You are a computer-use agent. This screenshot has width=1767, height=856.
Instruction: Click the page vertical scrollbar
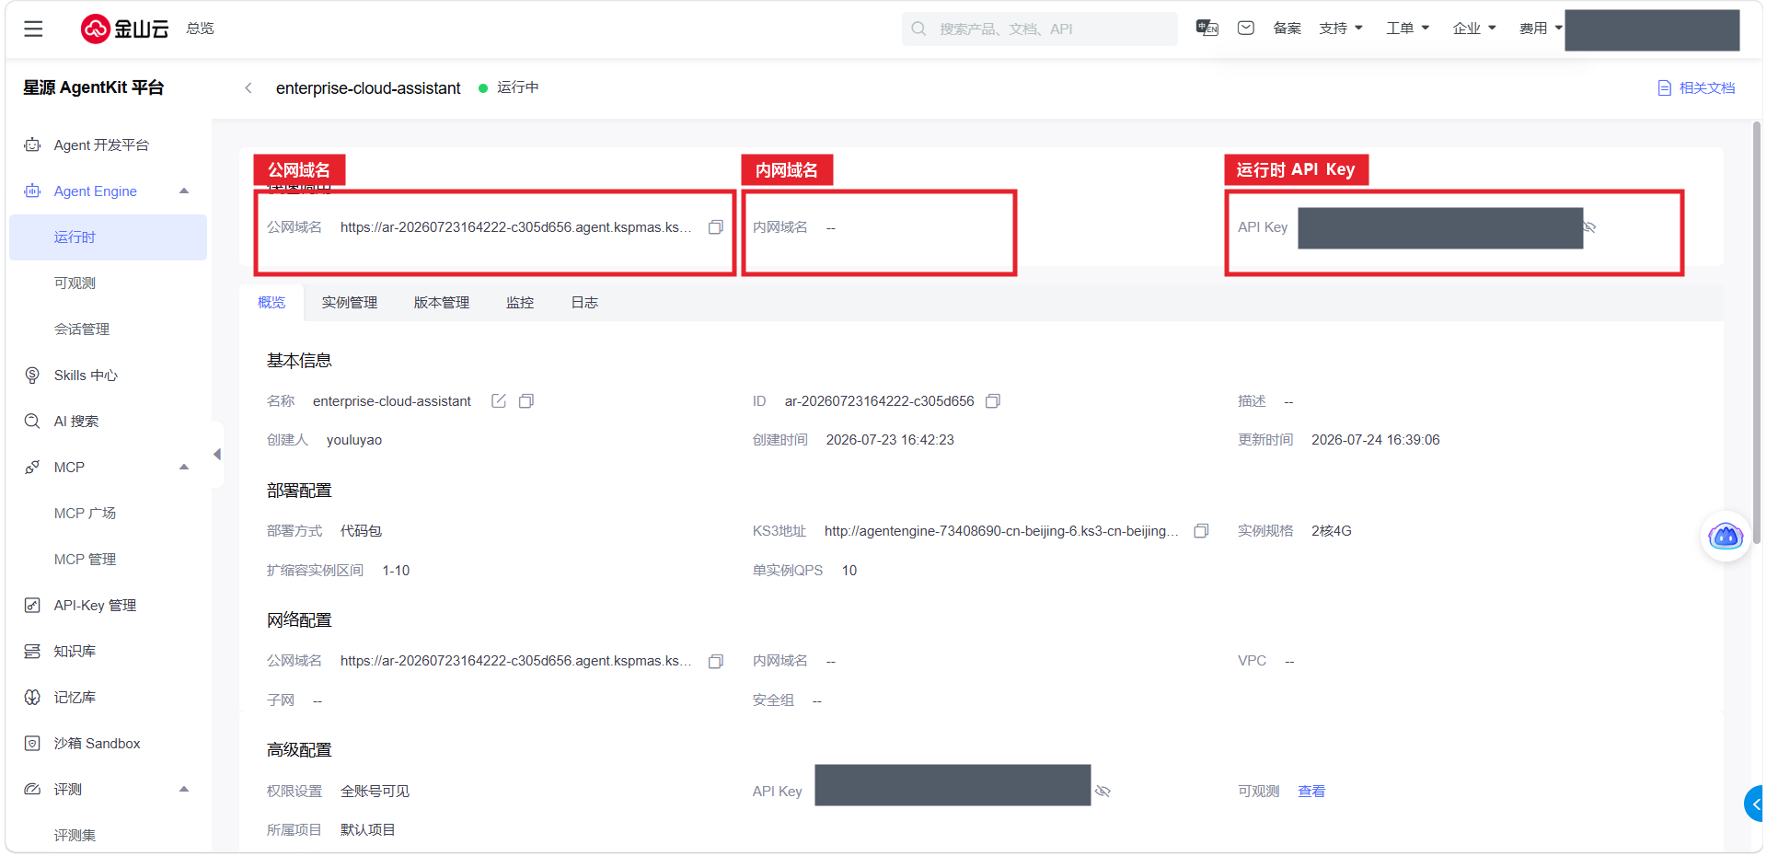click(x=1757, y=331)
